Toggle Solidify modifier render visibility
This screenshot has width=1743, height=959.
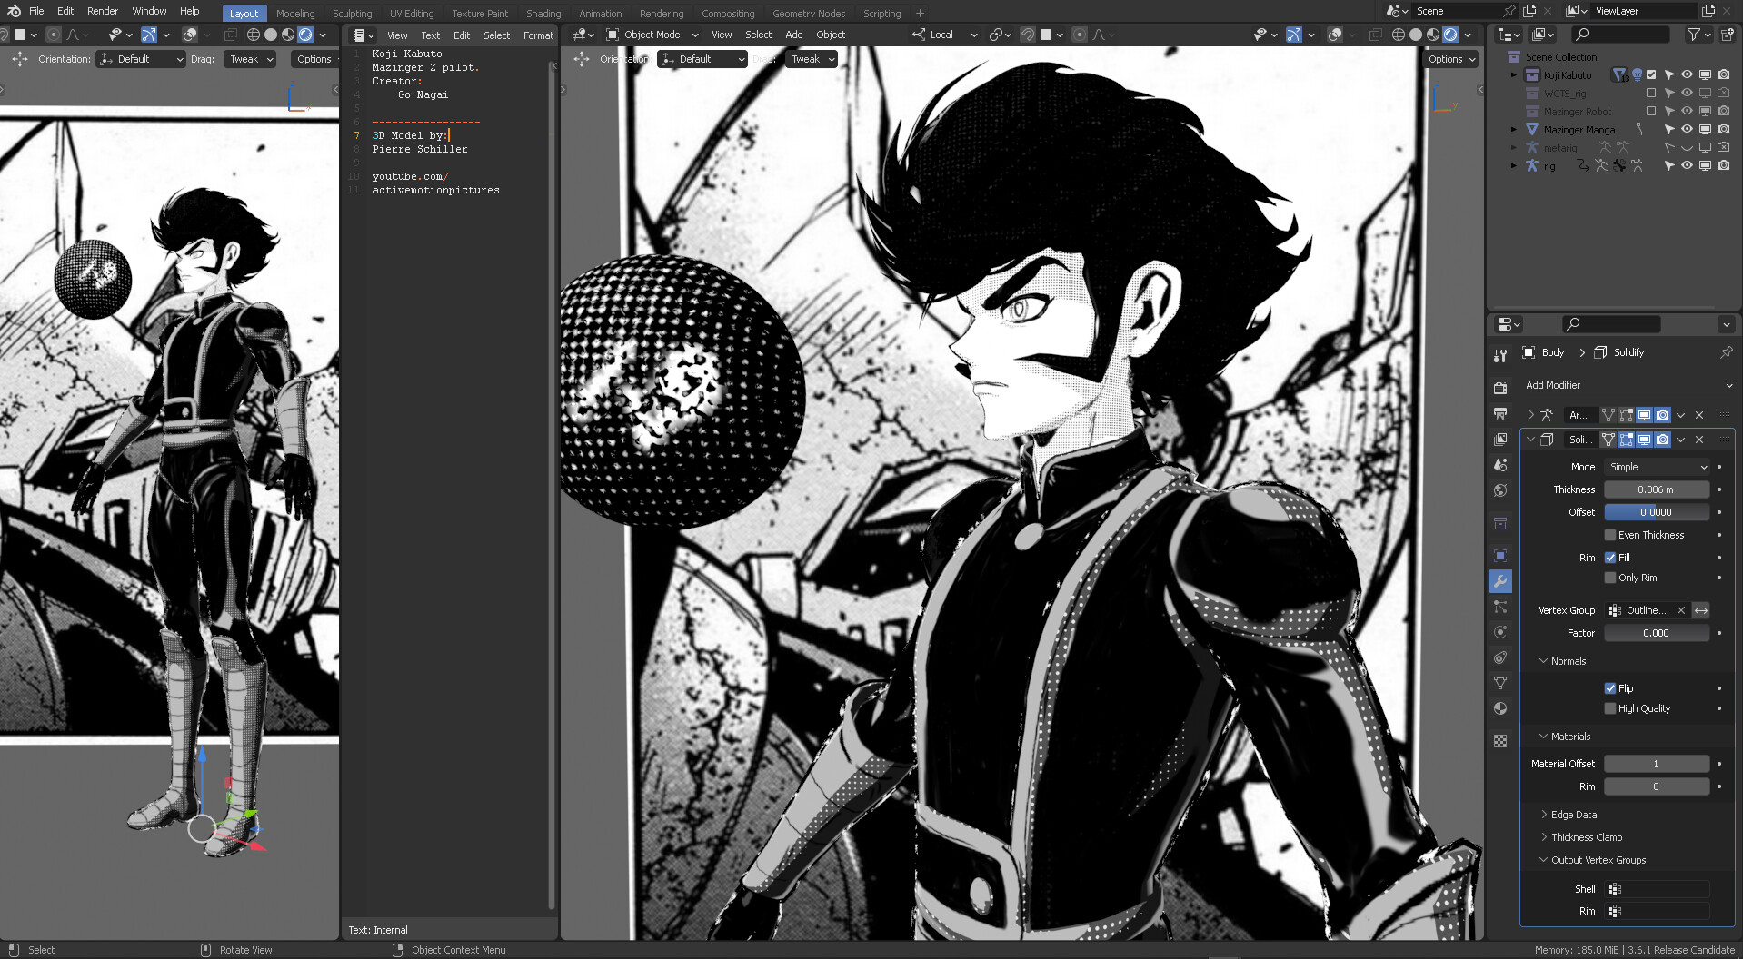[x=1663, y=440]
